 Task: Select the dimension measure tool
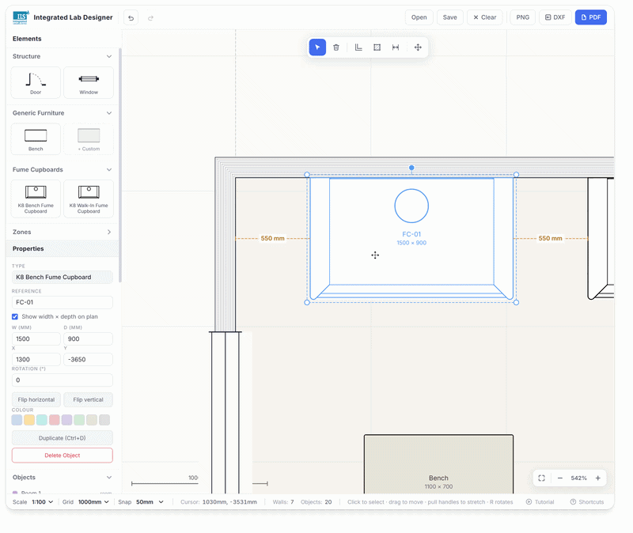(396, 47)
